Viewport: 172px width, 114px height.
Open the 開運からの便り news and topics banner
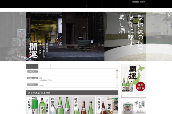pos(134,107)
